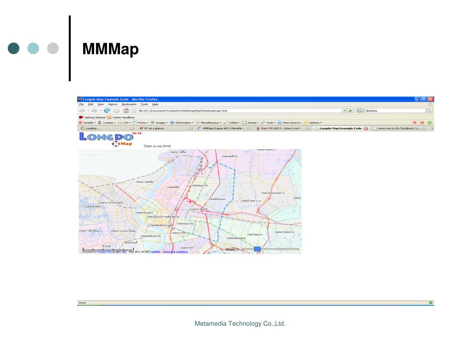Open the Options toolbar menu
The width and height of the screenshot is (465, 348).
click(312, 123)
